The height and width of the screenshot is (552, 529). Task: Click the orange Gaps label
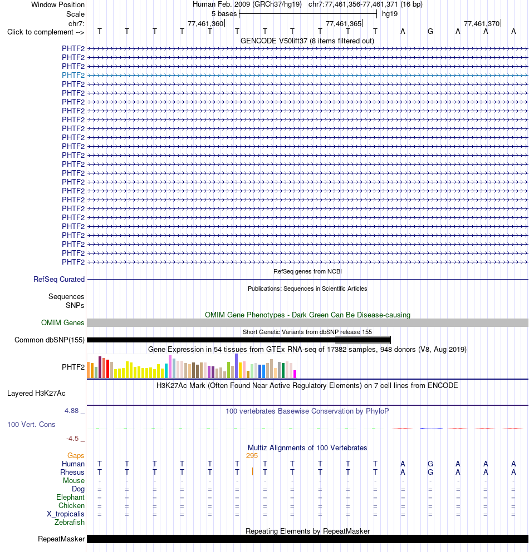coord(76,455)
